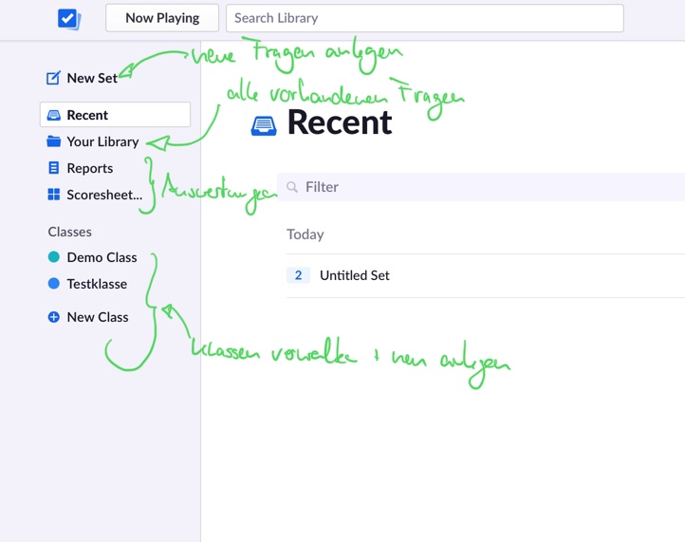Viewport: 685px width, 542px height.
Task: Click the Reports document icon
Action: pos(54,168)
